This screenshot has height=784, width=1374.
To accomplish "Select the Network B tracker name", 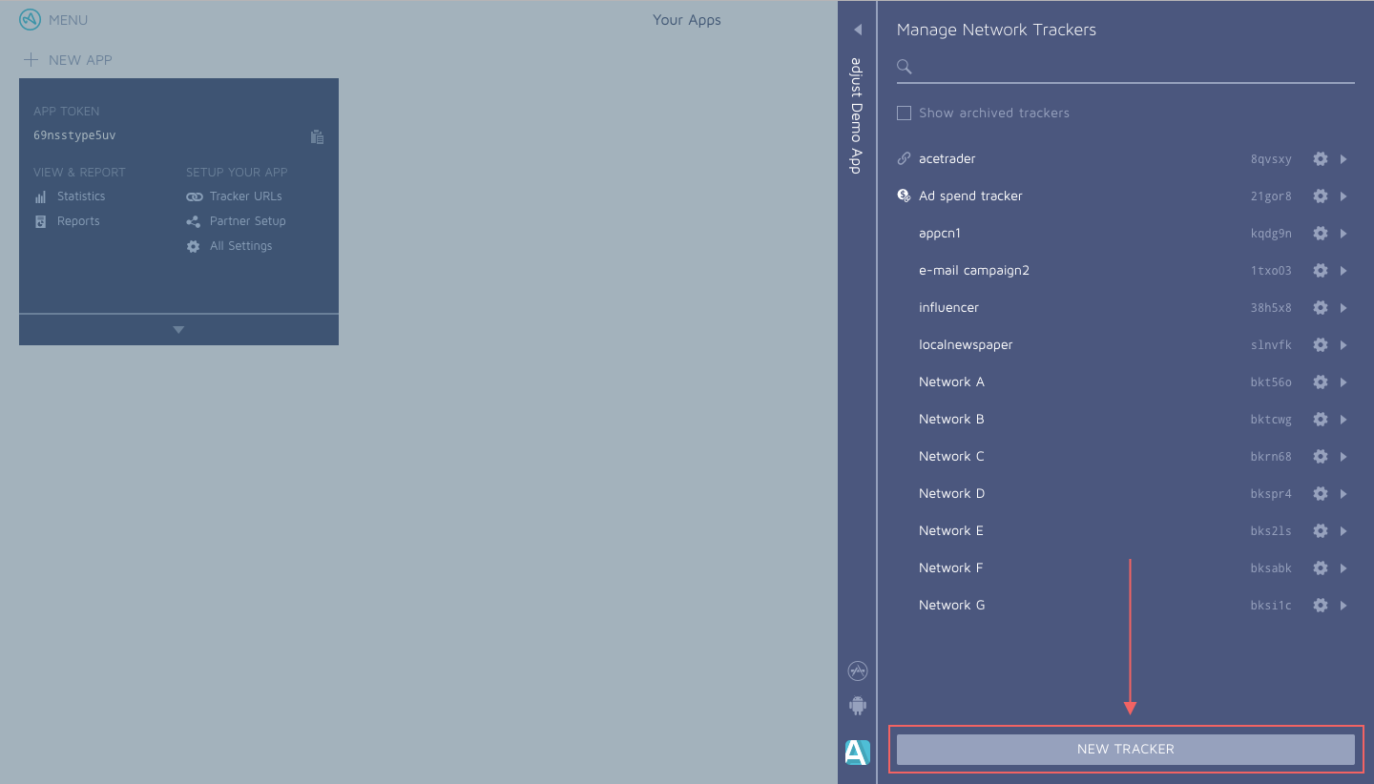I will pos(951,419).
